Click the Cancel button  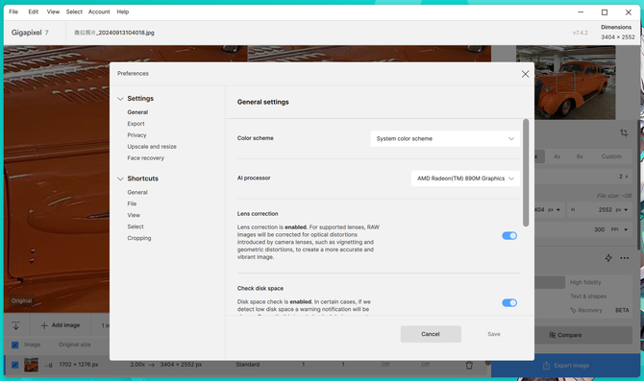coord(431,334)
